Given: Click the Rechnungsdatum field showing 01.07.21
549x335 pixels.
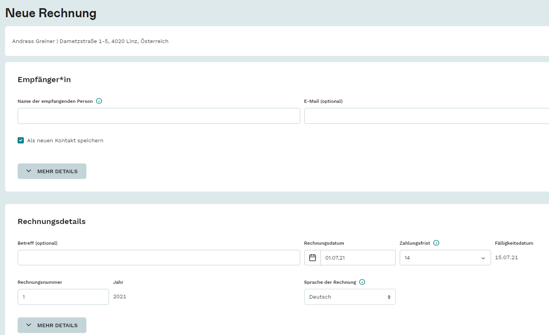Looking at the screenshot, I should coord(357,258).
